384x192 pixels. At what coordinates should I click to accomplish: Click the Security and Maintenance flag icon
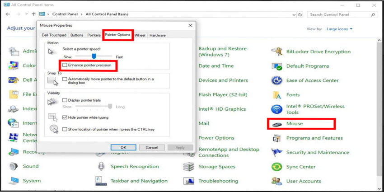(277, 152)
